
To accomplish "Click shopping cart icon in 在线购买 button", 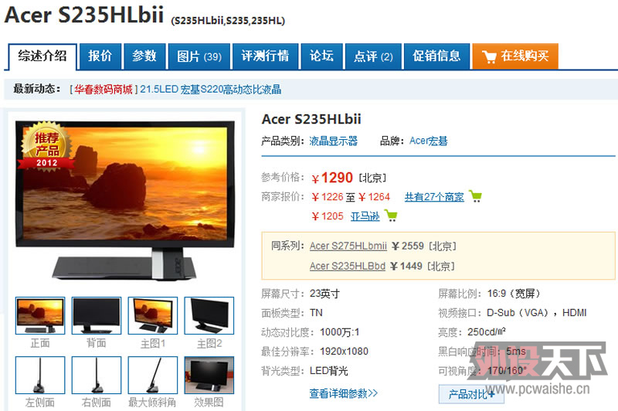I will pyautogui.click(x=489, y=56).
